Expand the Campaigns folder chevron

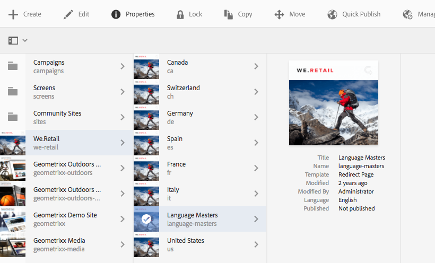(123, 66)
